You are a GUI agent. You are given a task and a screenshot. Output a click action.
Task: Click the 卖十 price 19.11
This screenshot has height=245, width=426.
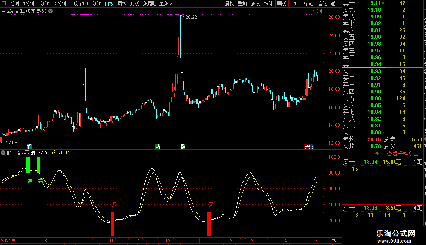coord(374,3)
